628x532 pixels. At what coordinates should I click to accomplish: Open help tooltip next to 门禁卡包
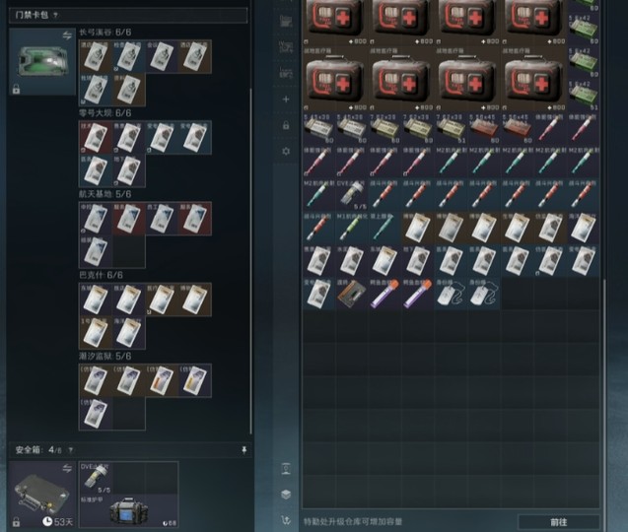55,16
